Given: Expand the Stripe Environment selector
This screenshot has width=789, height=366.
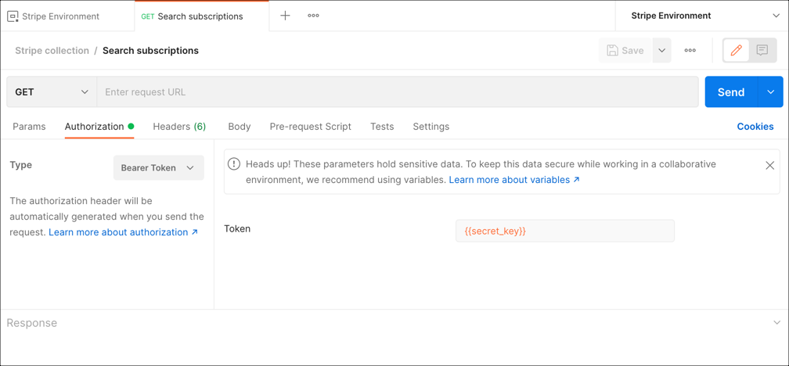Looking at the screenshot, I should tap(776, 16).
